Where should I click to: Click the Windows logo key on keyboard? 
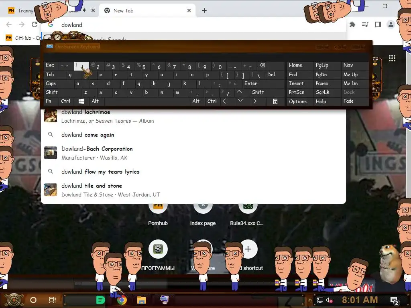[x=81, y=101]
